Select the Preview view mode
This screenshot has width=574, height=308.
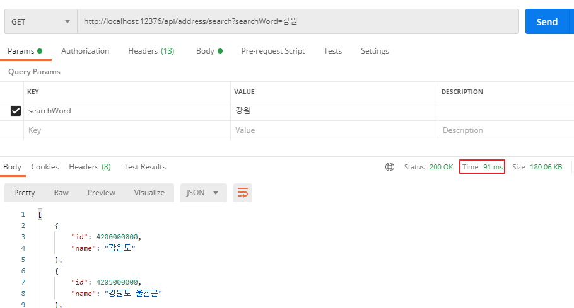click(x=102, y=193)
